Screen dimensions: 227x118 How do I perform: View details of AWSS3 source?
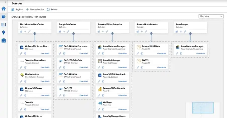[x=161, y=68]
